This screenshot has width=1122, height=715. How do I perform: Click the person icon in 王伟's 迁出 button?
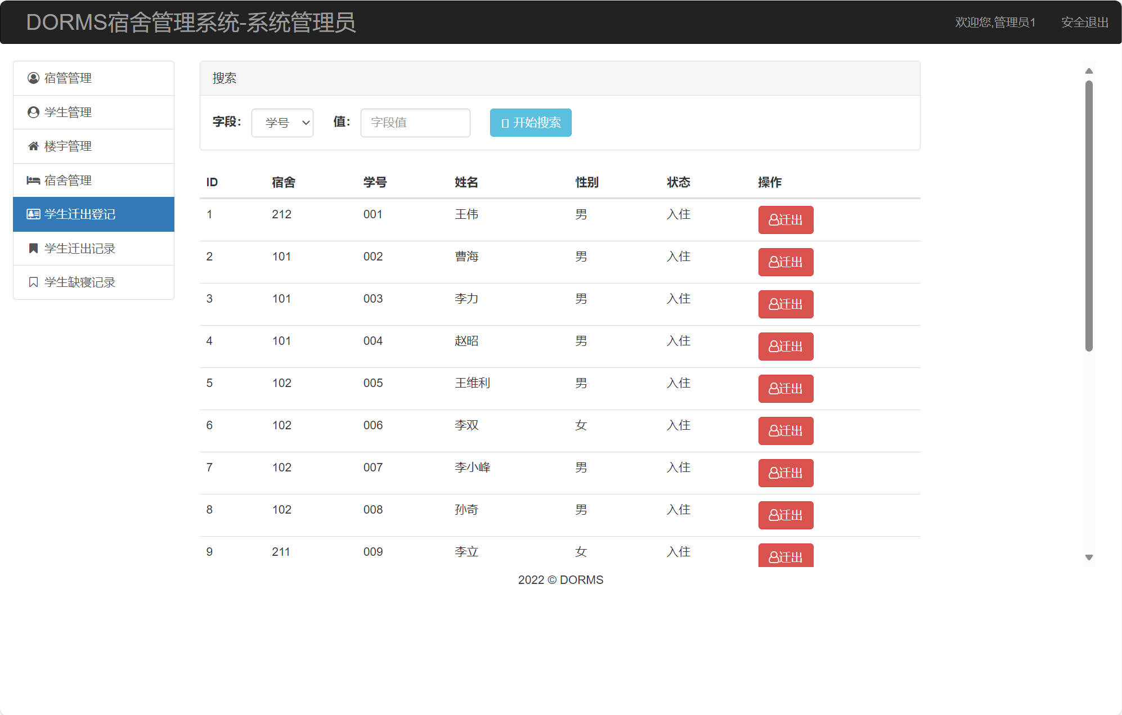tap(773, 220)
